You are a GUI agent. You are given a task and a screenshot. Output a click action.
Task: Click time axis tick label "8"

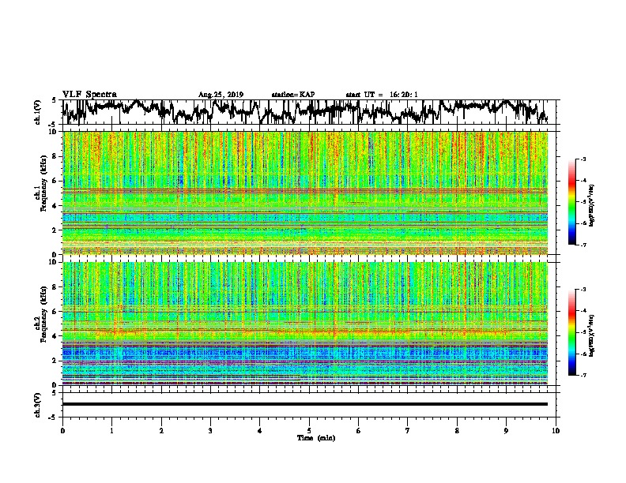coord(457,431)
